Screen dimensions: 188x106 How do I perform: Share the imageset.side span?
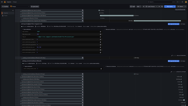(183, 24)
